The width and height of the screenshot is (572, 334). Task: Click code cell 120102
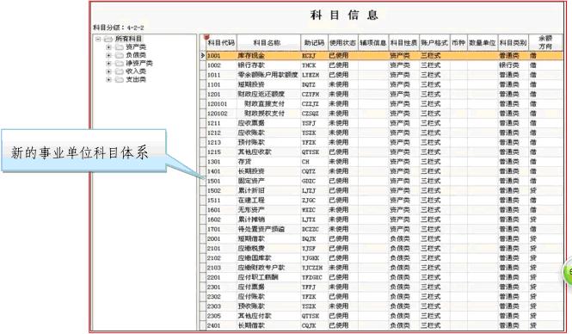[221, 114]
